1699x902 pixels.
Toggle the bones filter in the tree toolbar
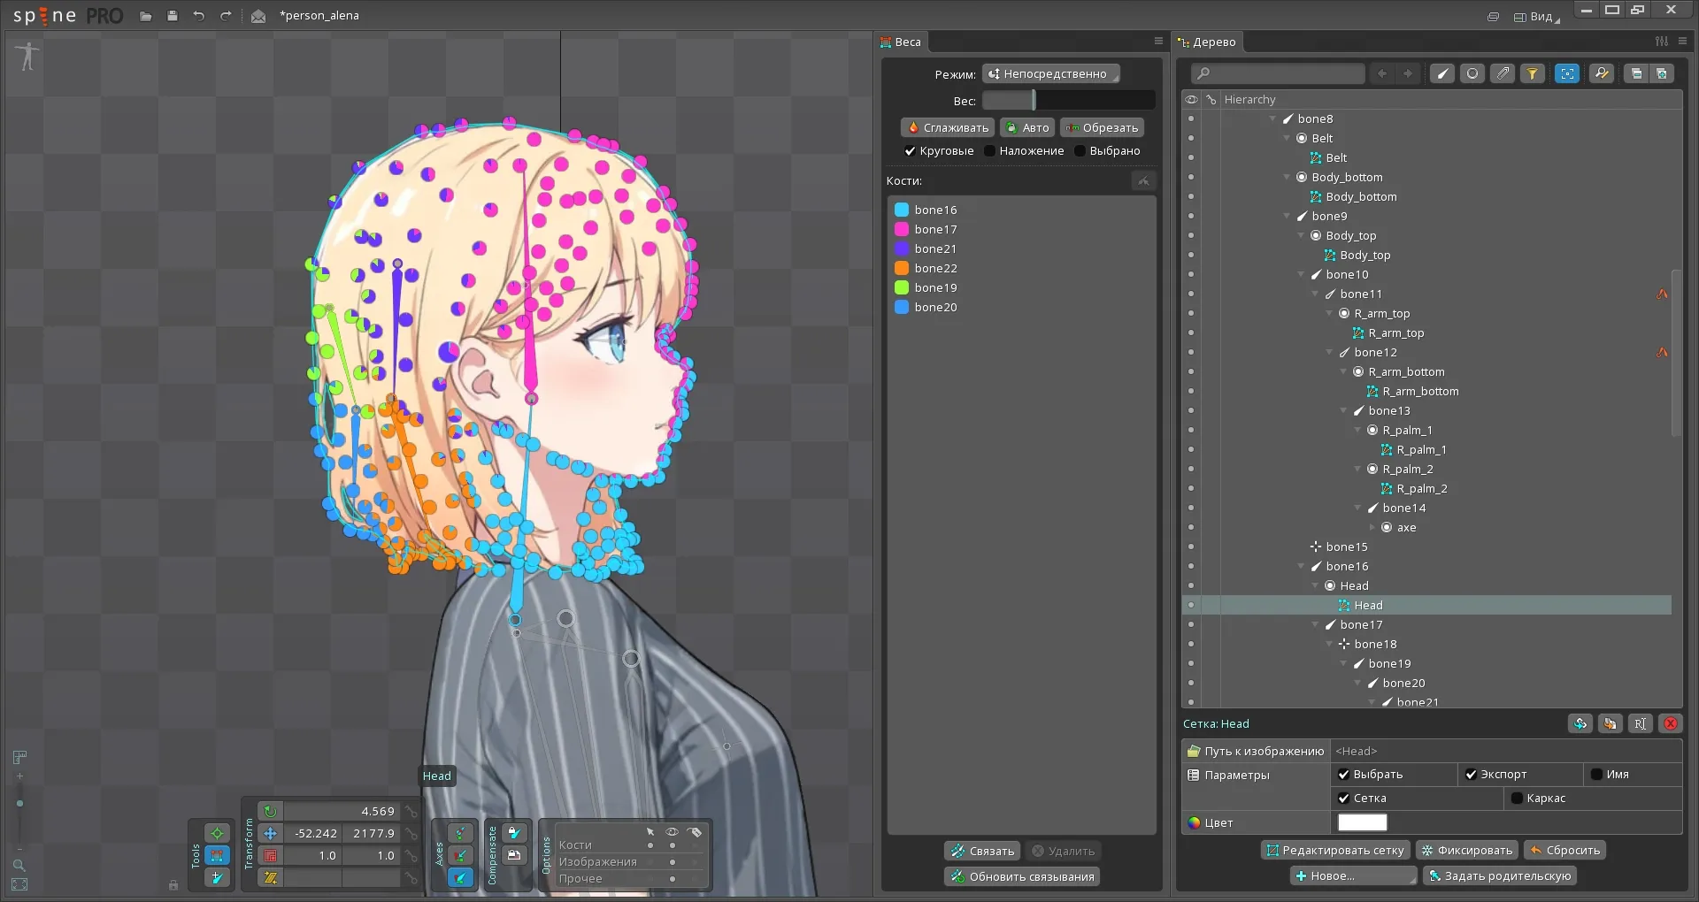click(x=1443, y=73)
